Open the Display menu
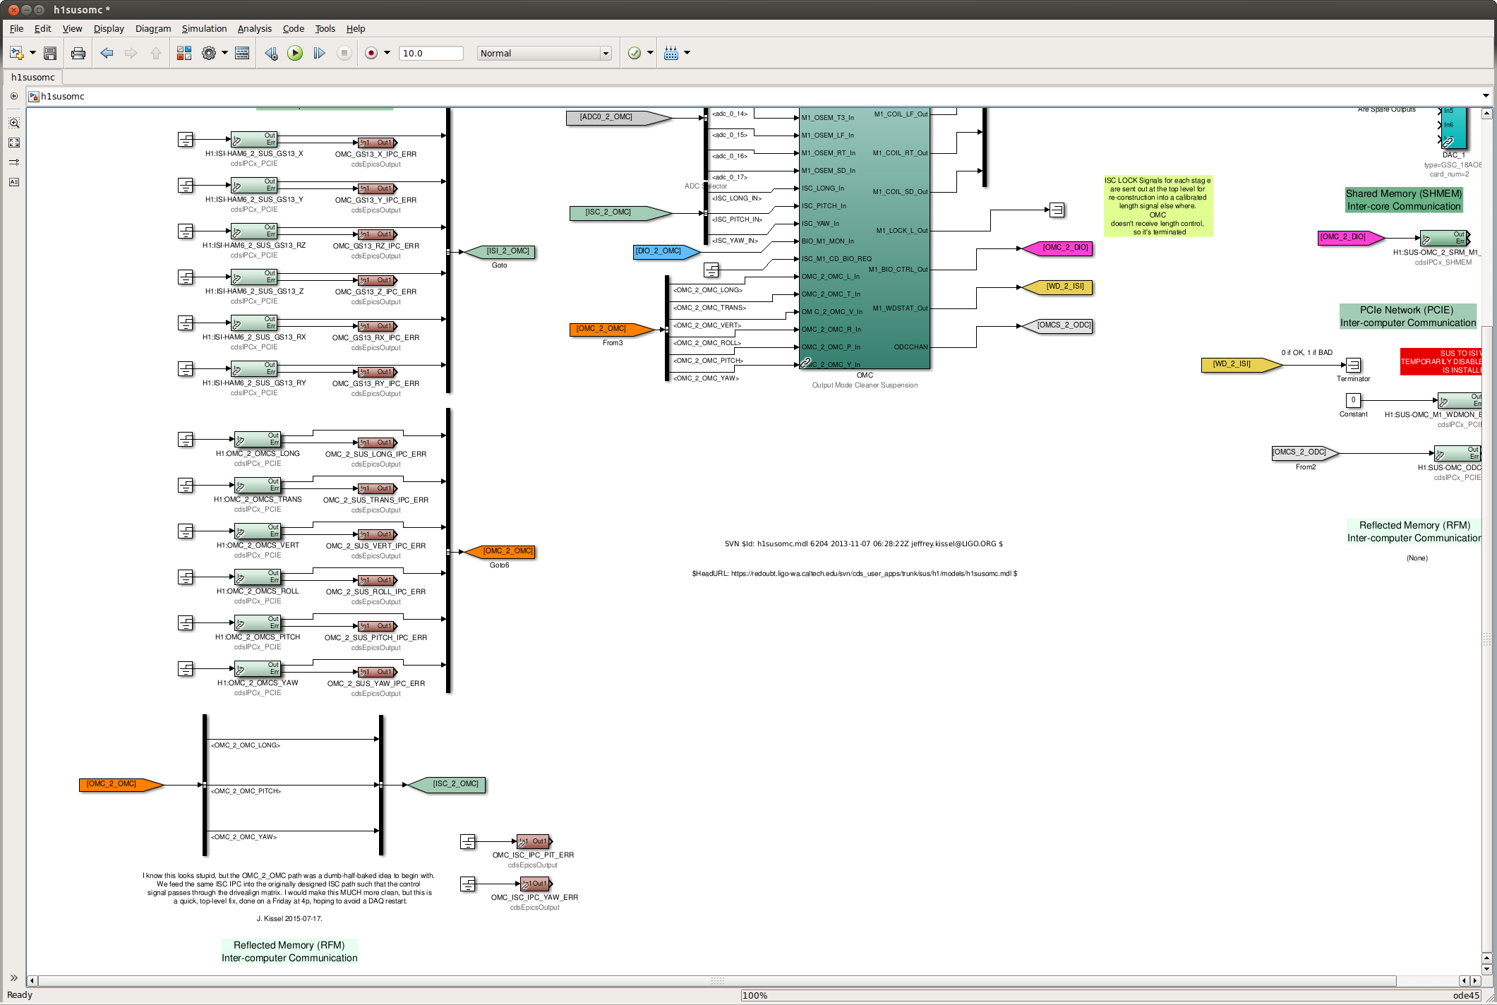Viewport: 1497px width, 1005px height. 109,29
